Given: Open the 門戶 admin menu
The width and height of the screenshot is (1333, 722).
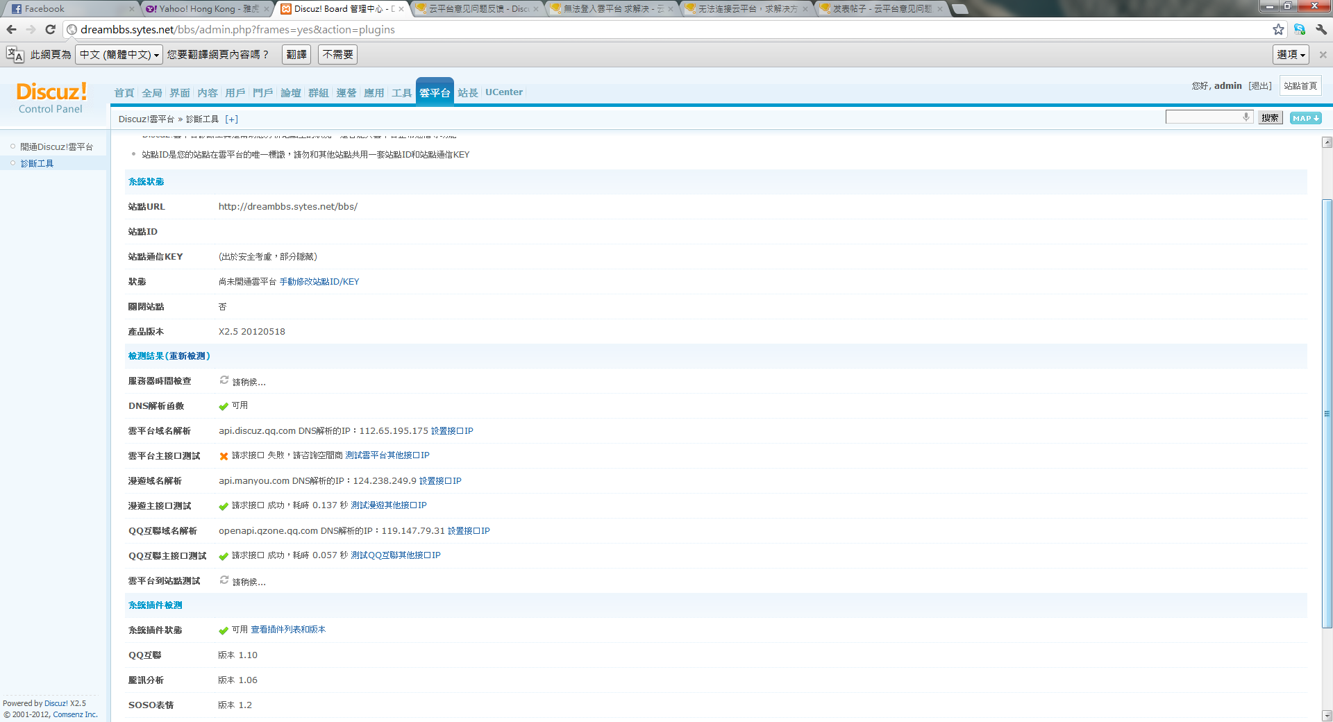Looking at the screenshot, I should (263, 92).
